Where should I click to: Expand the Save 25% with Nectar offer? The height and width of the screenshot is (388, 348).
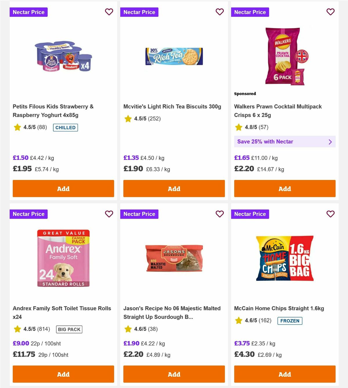pyautogui.click(x=284, y=142)
